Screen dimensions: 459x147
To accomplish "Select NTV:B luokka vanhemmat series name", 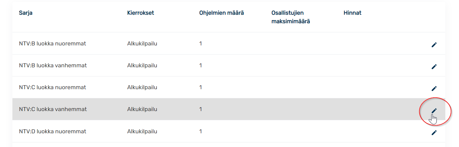I will click(x=53, y=65).
